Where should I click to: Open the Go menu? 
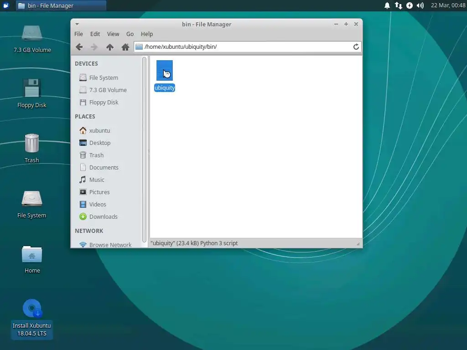pyautogui.click(x=130, y=34)
